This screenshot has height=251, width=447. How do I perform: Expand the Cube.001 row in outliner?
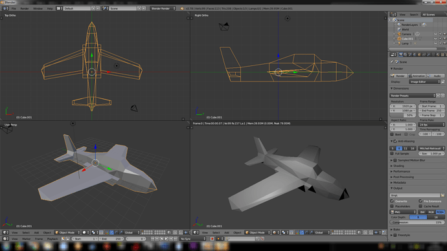coord(395,39)
